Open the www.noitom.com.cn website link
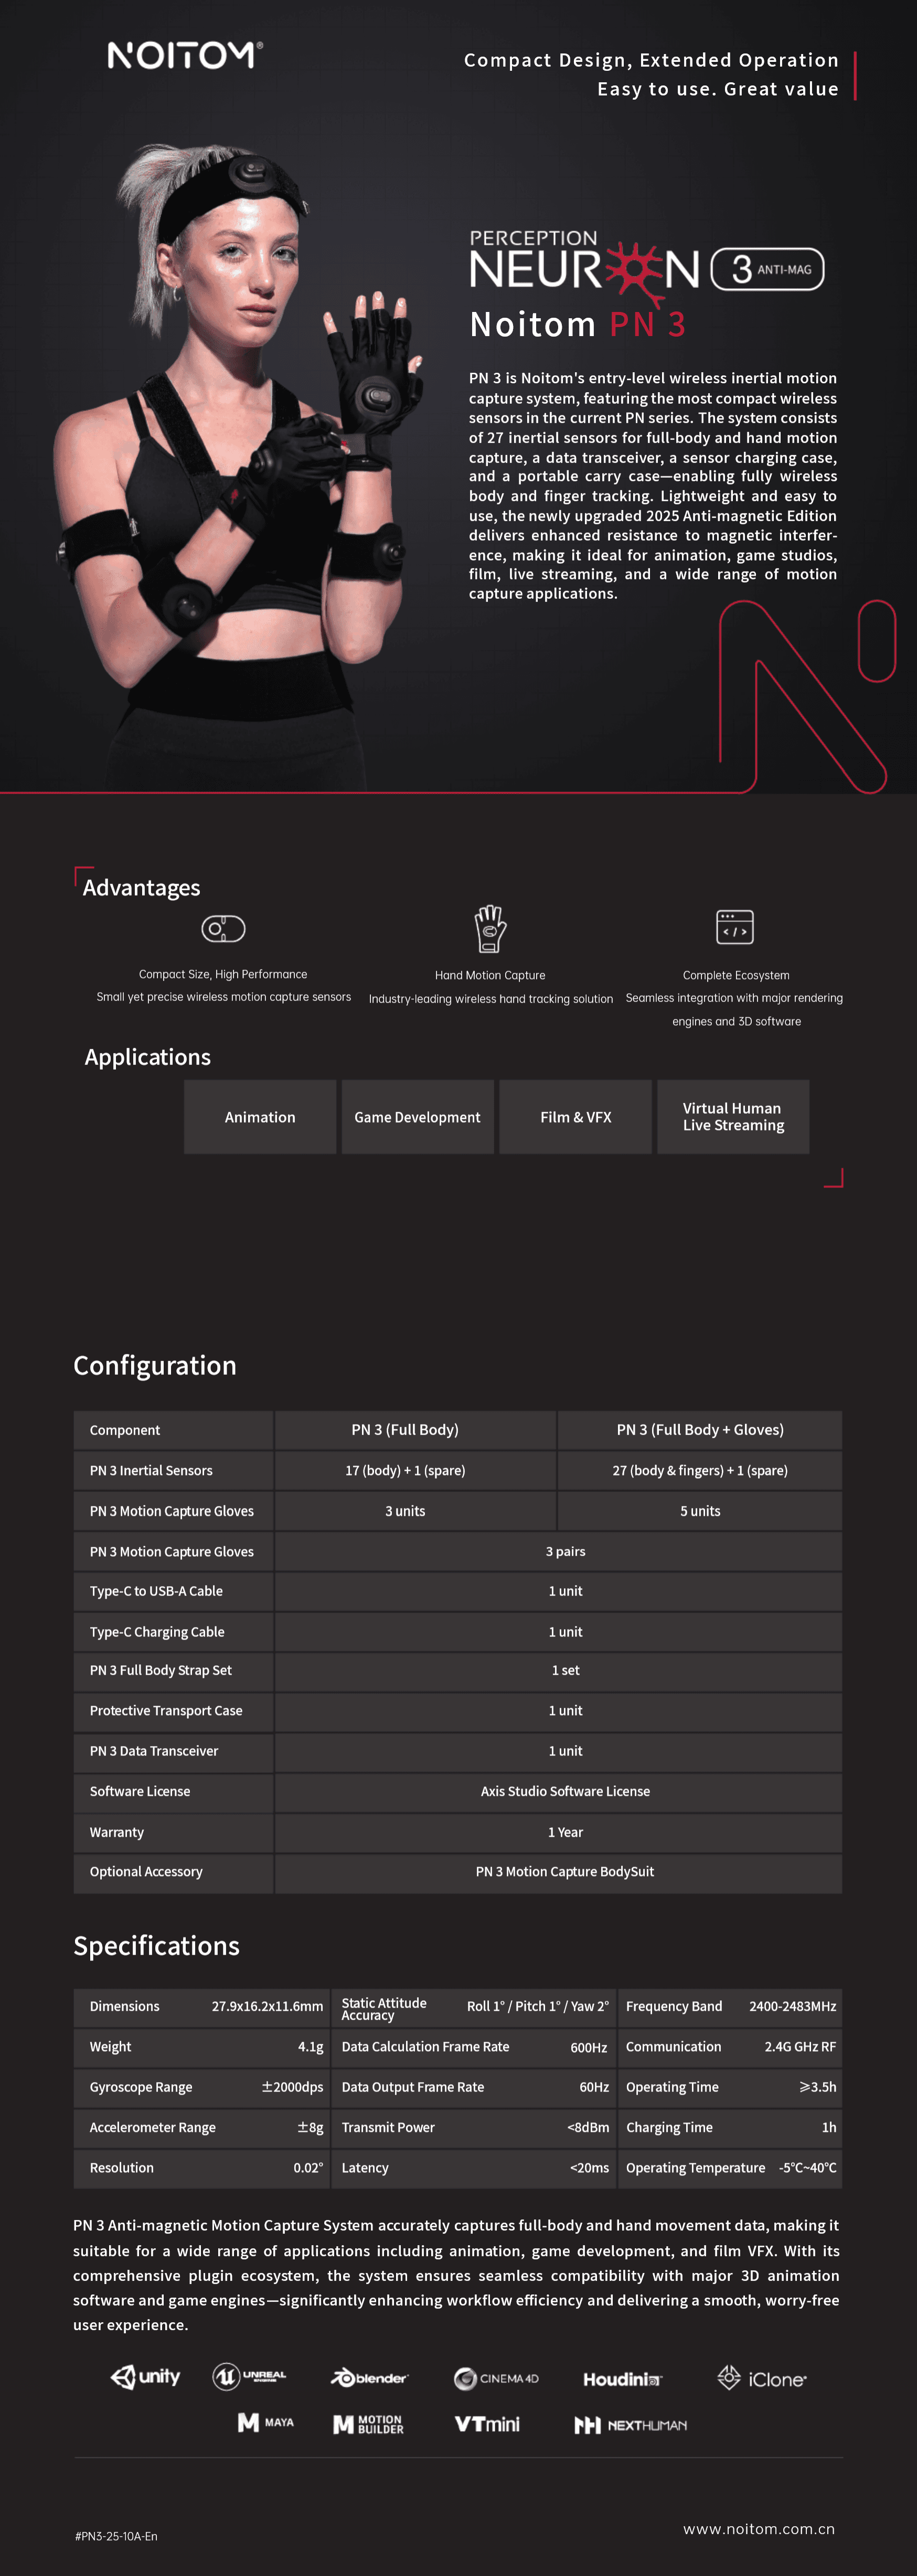Screen dimensions: 917x2576 point(759,2528)
